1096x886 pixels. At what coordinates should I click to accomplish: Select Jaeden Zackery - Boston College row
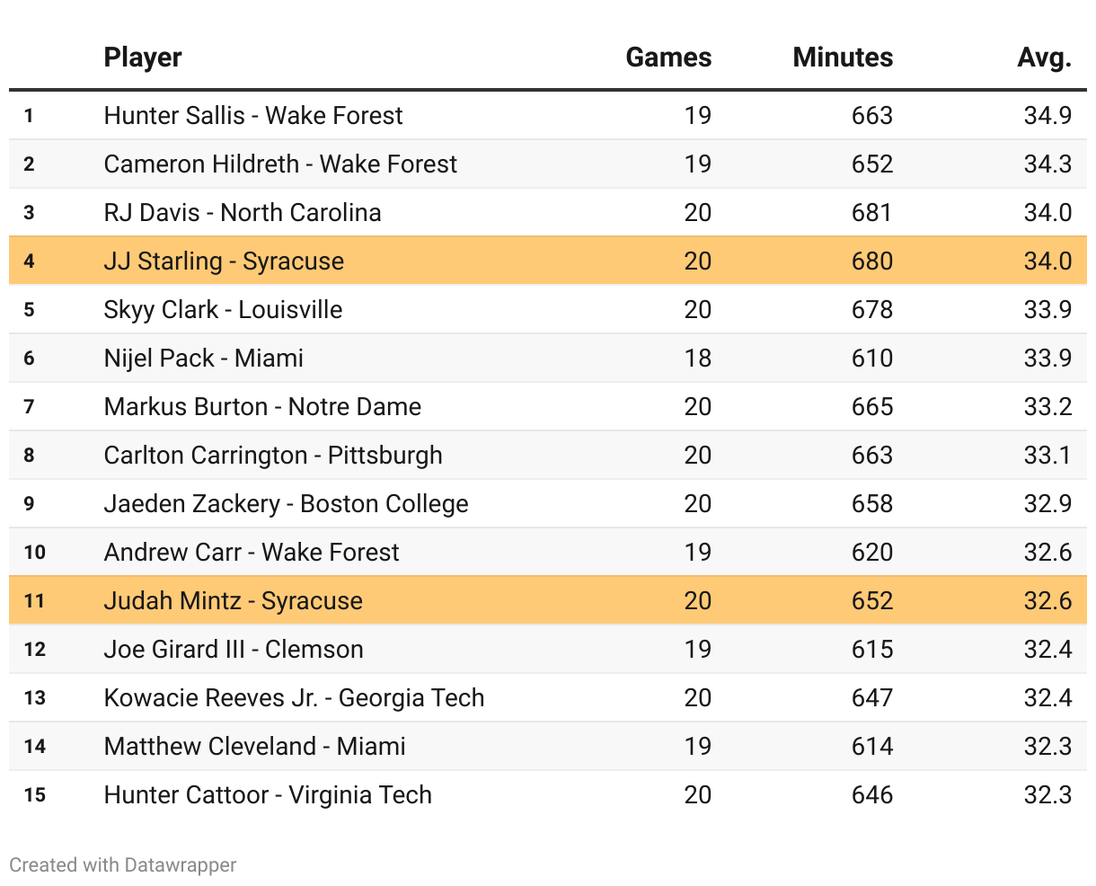(x=286, y=504)
